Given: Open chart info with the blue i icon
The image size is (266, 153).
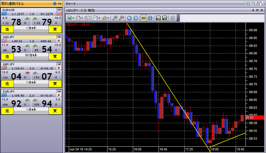Looking at the screenshot, I should click(150, 18).
